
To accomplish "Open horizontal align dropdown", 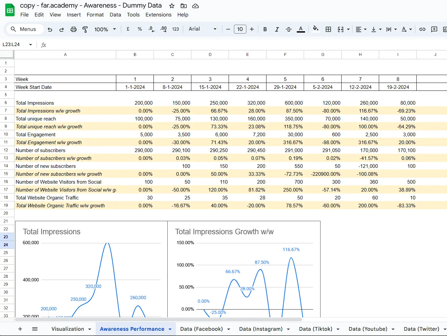I will click(x=361, y=29).
